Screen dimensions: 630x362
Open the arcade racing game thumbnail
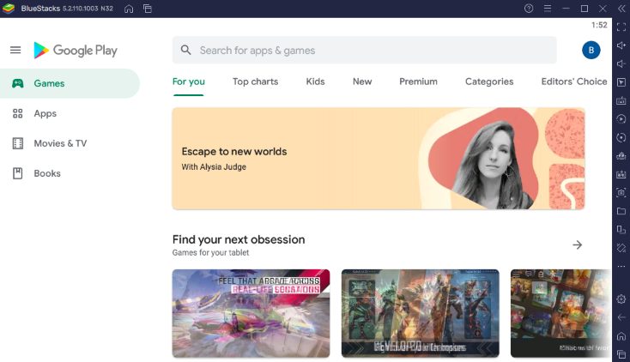251,313
